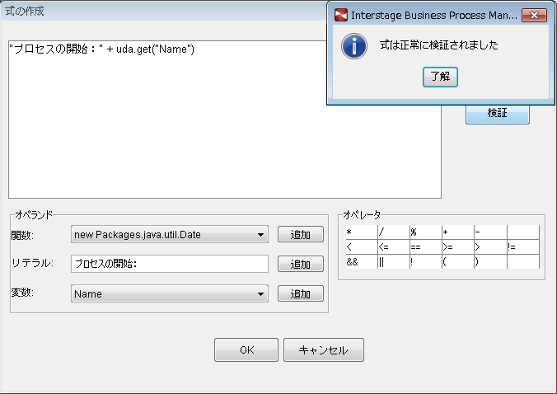Viewport: 557px width, 394px height.
Task: Add the variable with the 追加 button in the 変数 row
Action: coord(301,293)
